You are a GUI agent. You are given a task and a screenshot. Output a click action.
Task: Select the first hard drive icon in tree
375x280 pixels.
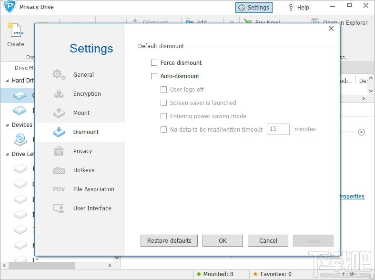(x=20, y=95)
